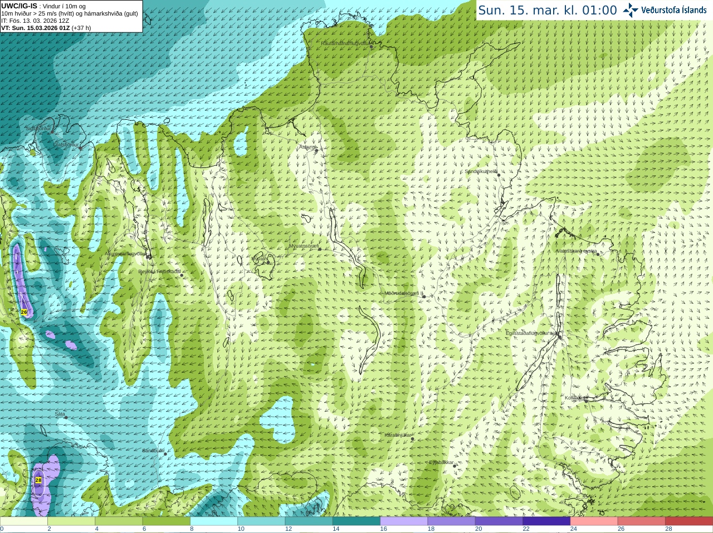
Task: Pick the 14–16 m/s dark teal legend swatch
Action: tap(356, 521)
